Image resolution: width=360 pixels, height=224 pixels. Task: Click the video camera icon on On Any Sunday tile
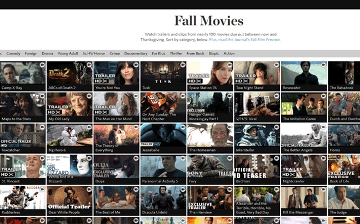click(x=183, y=96)
